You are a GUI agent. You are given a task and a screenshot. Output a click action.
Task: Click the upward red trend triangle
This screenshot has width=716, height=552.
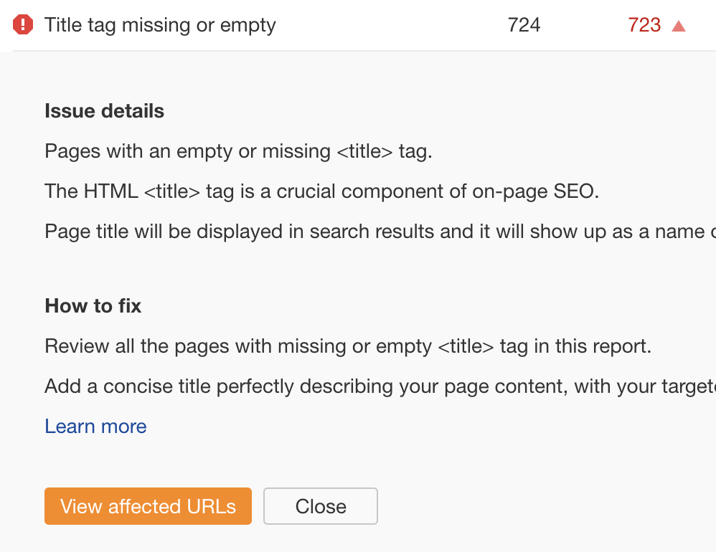(x=677, y=25)
